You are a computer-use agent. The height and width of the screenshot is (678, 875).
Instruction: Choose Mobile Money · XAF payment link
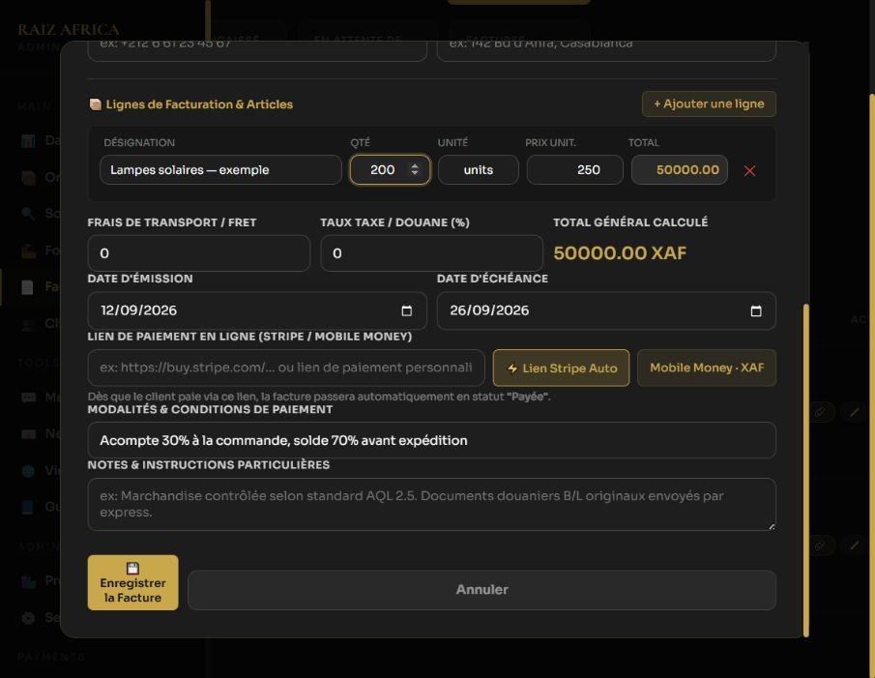coord(707,368)
